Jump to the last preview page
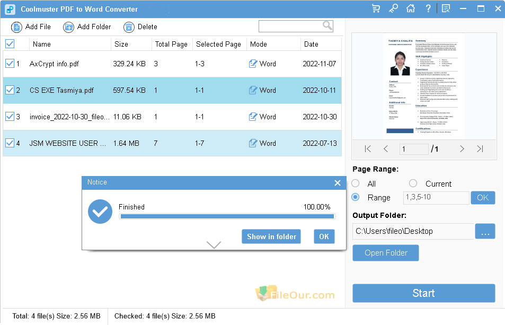Screen dimensions: 505x325 coord(480,149)
